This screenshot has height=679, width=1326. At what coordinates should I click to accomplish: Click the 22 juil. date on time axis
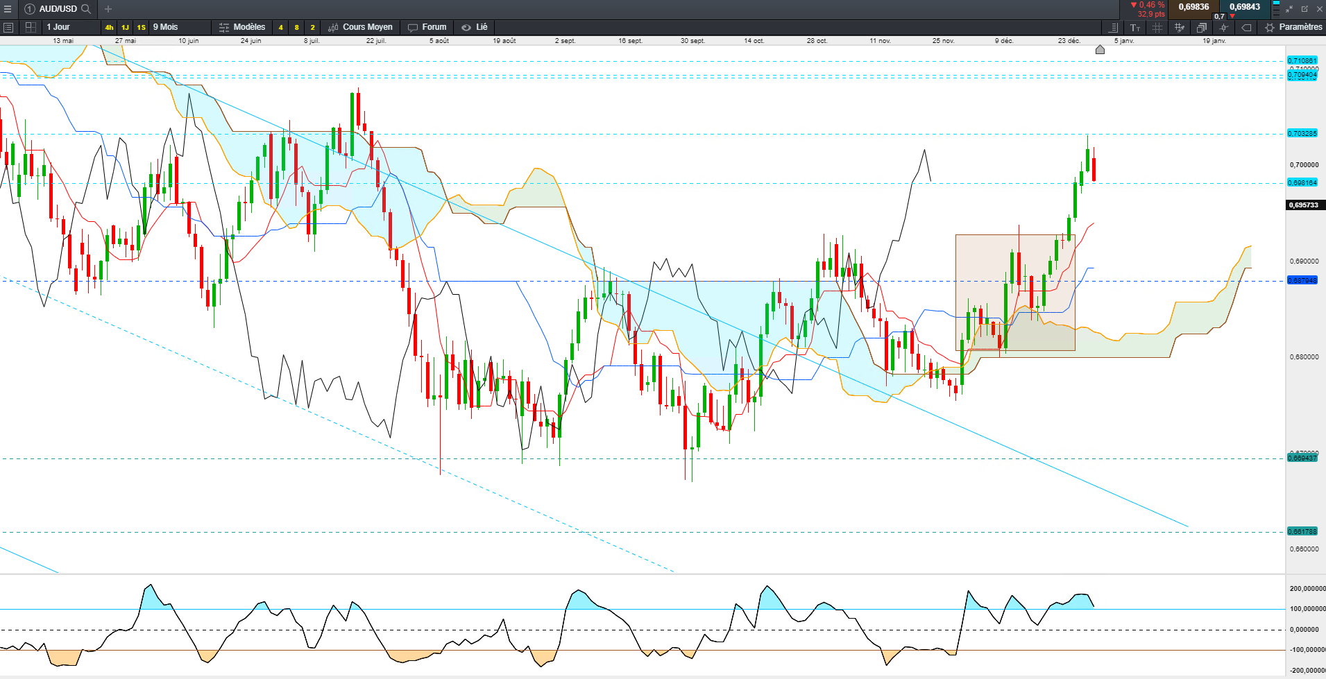click(376, 41)
